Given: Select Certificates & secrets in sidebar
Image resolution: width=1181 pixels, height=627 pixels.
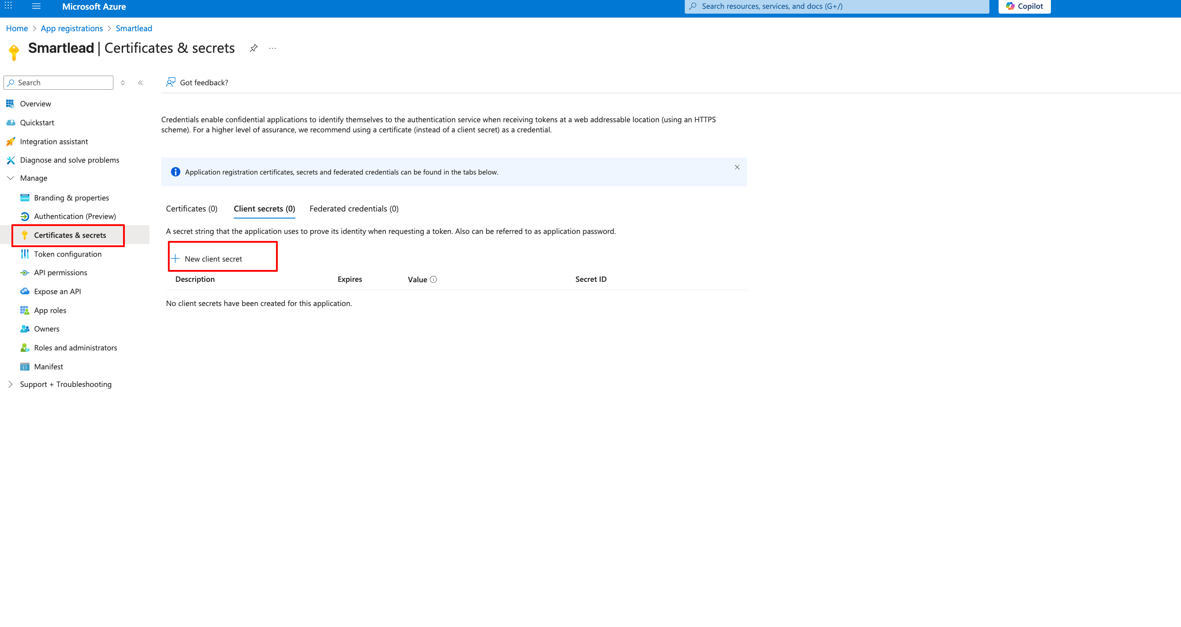Looking at the screenshot, I should point(70,235).
